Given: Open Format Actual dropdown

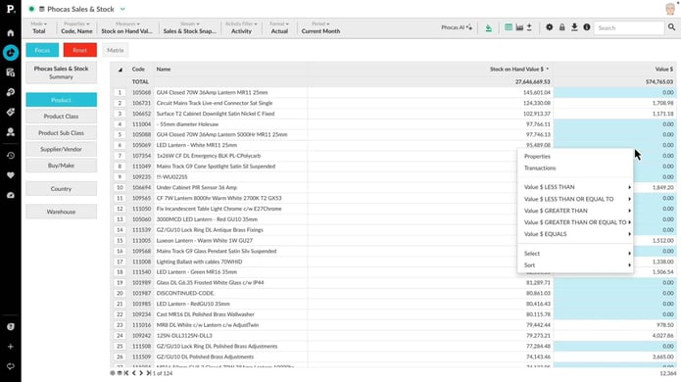Looking at the screenshot, I should pos(279,27).
